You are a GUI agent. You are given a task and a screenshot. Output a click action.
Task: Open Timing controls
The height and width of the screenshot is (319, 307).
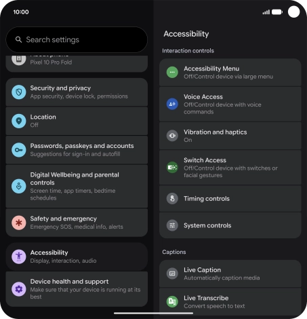(x=230, y=199)
